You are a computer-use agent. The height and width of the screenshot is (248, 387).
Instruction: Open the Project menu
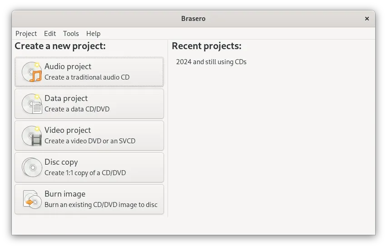point(26,34)
